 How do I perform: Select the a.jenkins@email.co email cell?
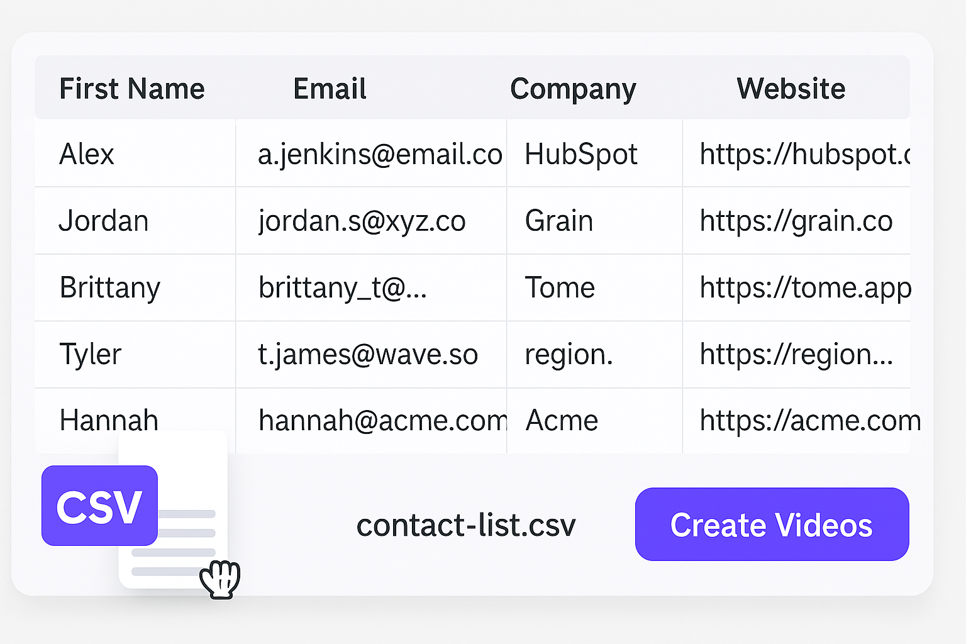[x=371, y=153]
